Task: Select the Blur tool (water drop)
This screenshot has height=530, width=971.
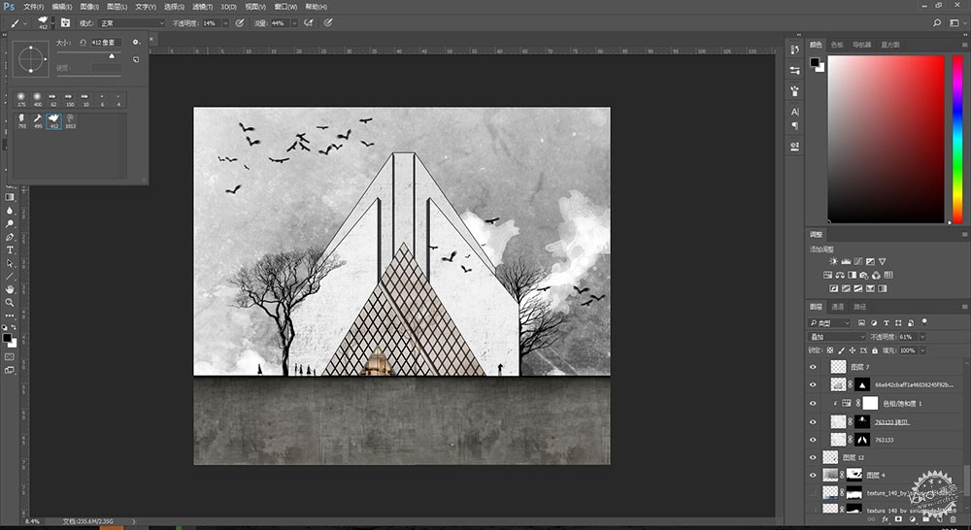Action: [10, 212]
